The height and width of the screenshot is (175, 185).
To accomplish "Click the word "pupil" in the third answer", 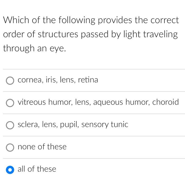I will point(69,125).
